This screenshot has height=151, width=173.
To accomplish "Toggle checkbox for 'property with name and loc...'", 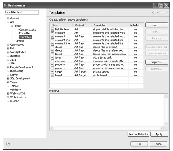I will coord(52,65).
